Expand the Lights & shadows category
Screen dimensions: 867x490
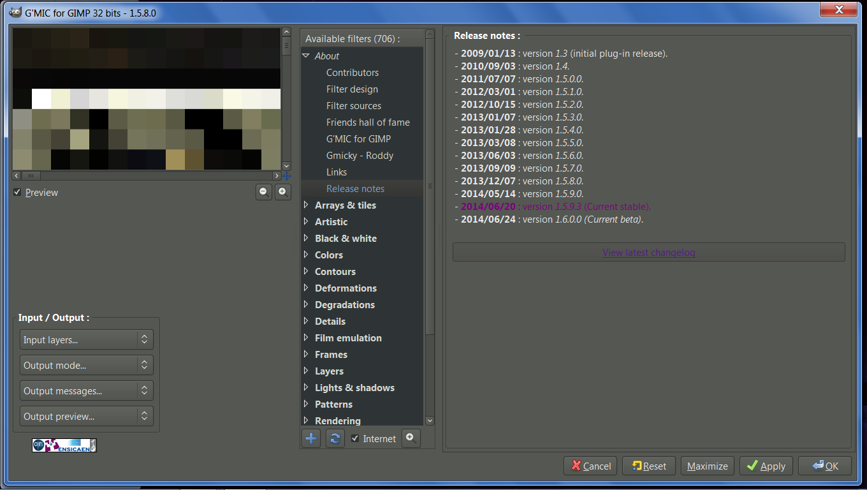click(307, 387)
